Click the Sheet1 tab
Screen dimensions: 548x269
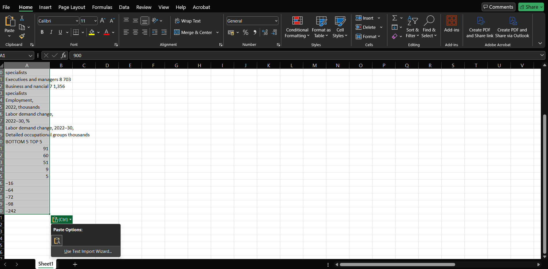45,264
